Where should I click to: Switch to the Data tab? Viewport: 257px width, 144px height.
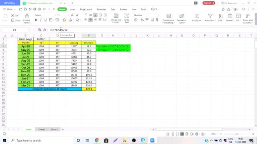[x=113, y=10]
